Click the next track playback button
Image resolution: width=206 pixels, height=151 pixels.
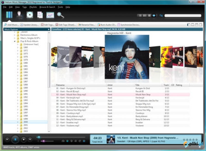click(30, 140)
